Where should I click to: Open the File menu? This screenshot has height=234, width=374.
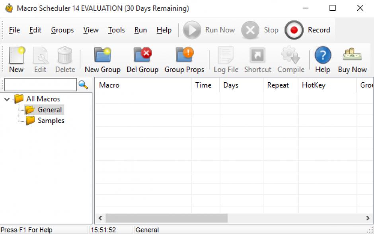[14, 30]
